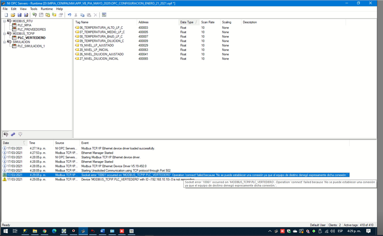This screenshot has height=236, width=383.
Task: Open the Windows Start menu
Action: (x=6, y=231)
